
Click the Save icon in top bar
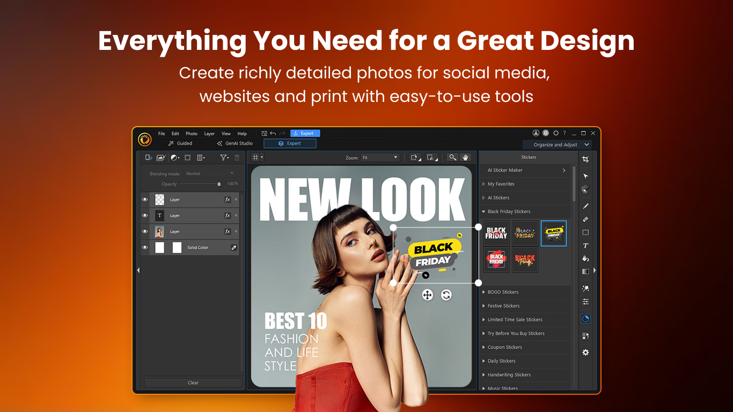[x=264, y=134]
